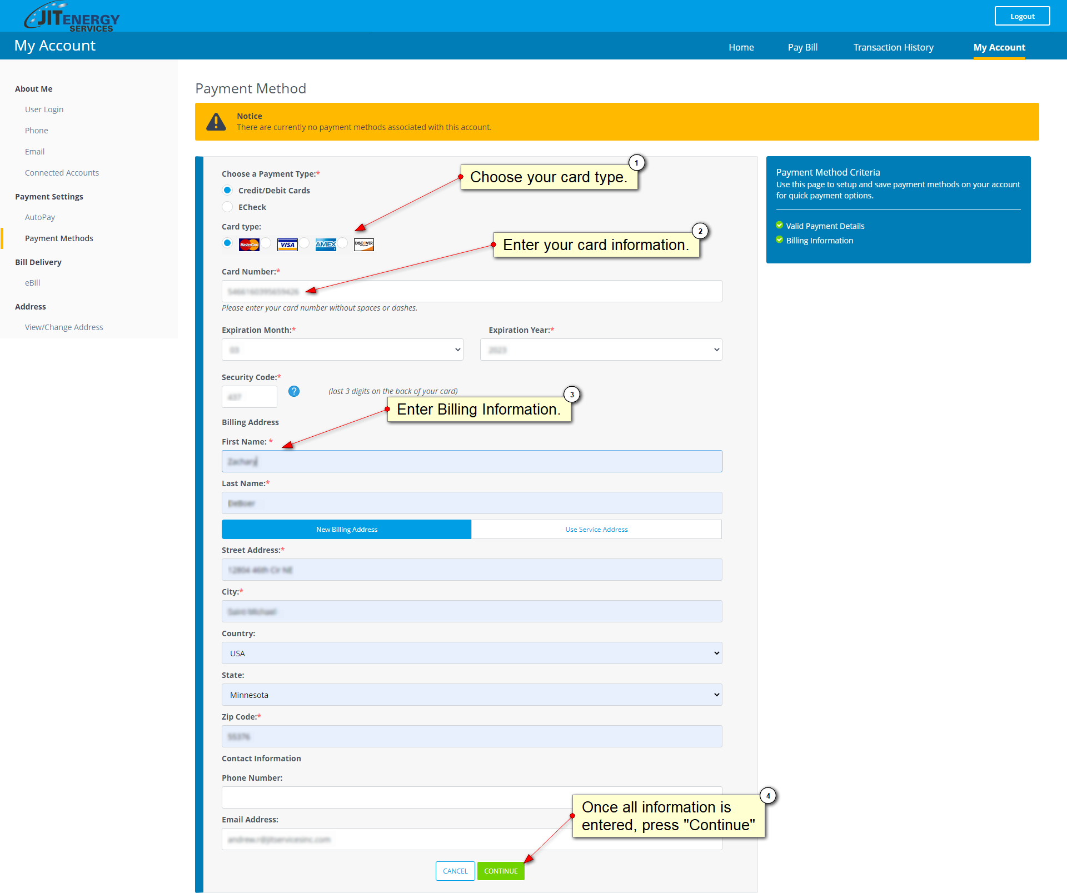The image size is (1067, 893).
Task: Open AutoPay in the sidebar
Action: pyautogui.click(x=40, y=217)
